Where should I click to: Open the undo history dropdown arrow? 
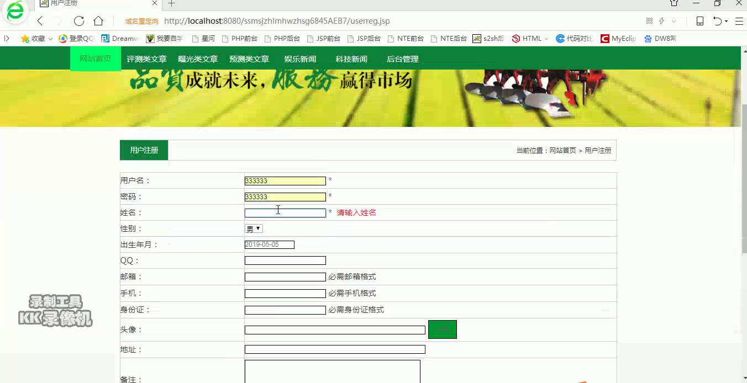pos(726,22)
